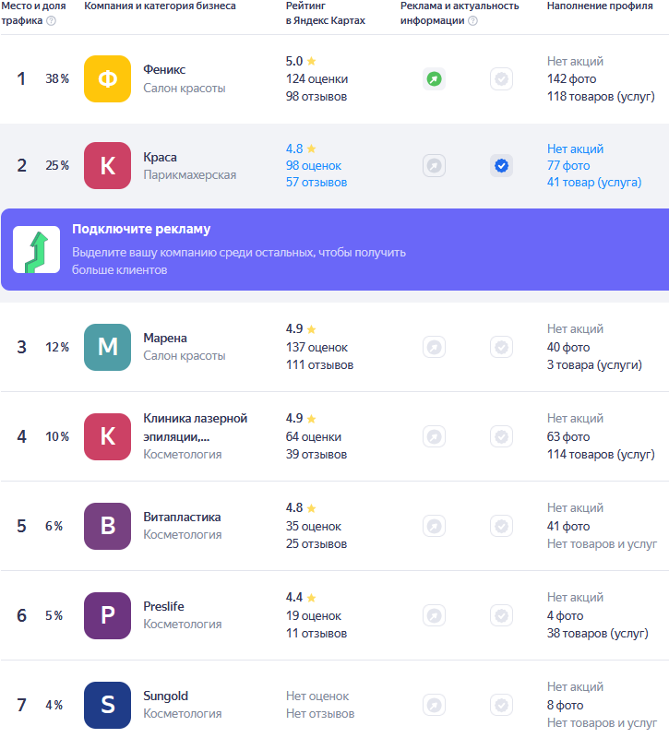This screenshot has height=738, width=669.
Task: Click the green arrow icon in the ad banner
Action: [x=36, y=249]
